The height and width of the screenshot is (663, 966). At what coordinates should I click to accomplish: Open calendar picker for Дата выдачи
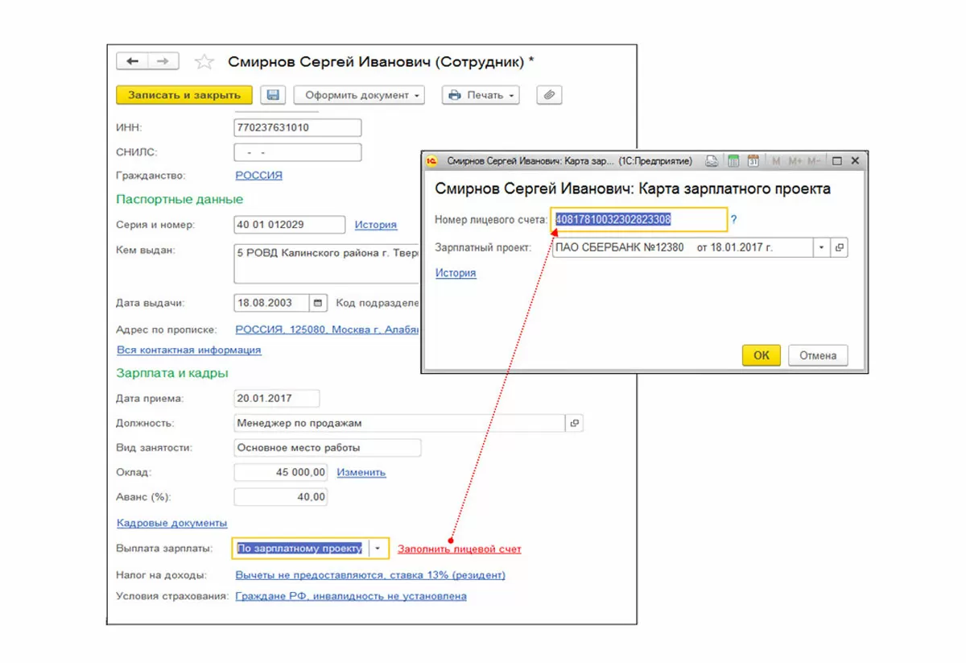(x=319, y=303)
